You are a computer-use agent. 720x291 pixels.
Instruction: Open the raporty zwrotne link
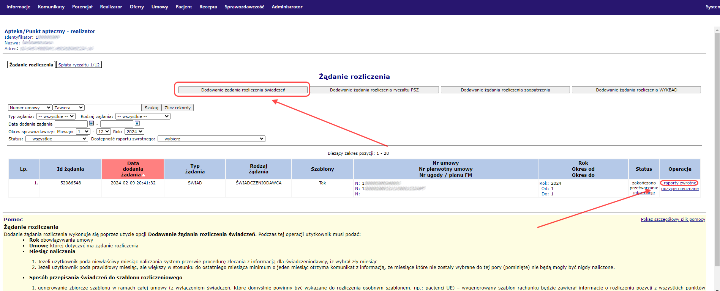tap(680, 183)
